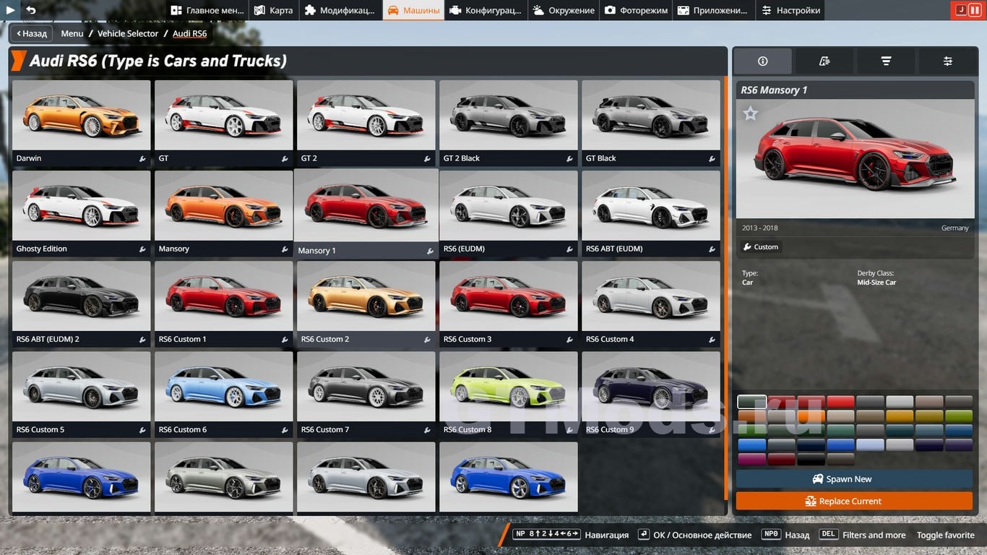Screen dimensions: 987x555
Task: Select the RS6 Custom 6 blue car thumbnail
Action: [x=223, y=387]
